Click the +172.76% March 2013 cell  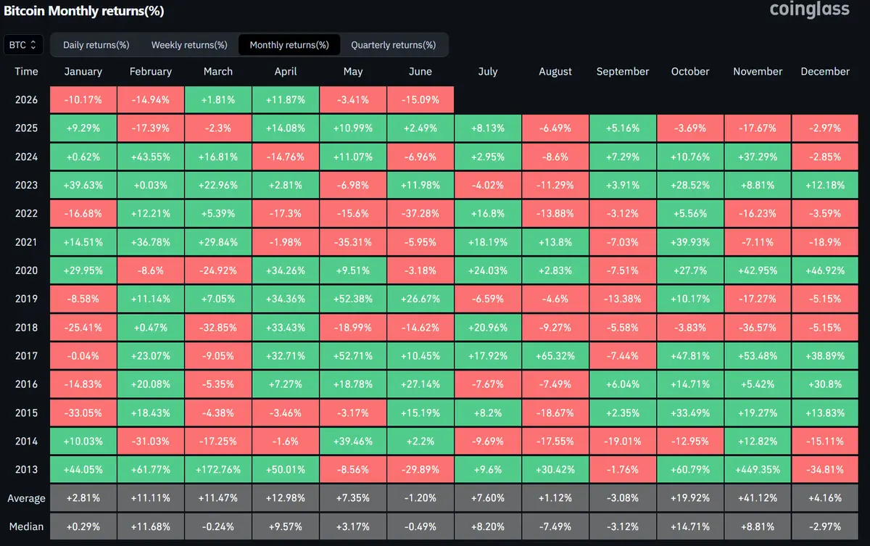[x=218, y=470]
